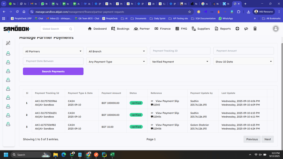
Task: Bookmark this page with the star icon
Action: pos(190,12)
